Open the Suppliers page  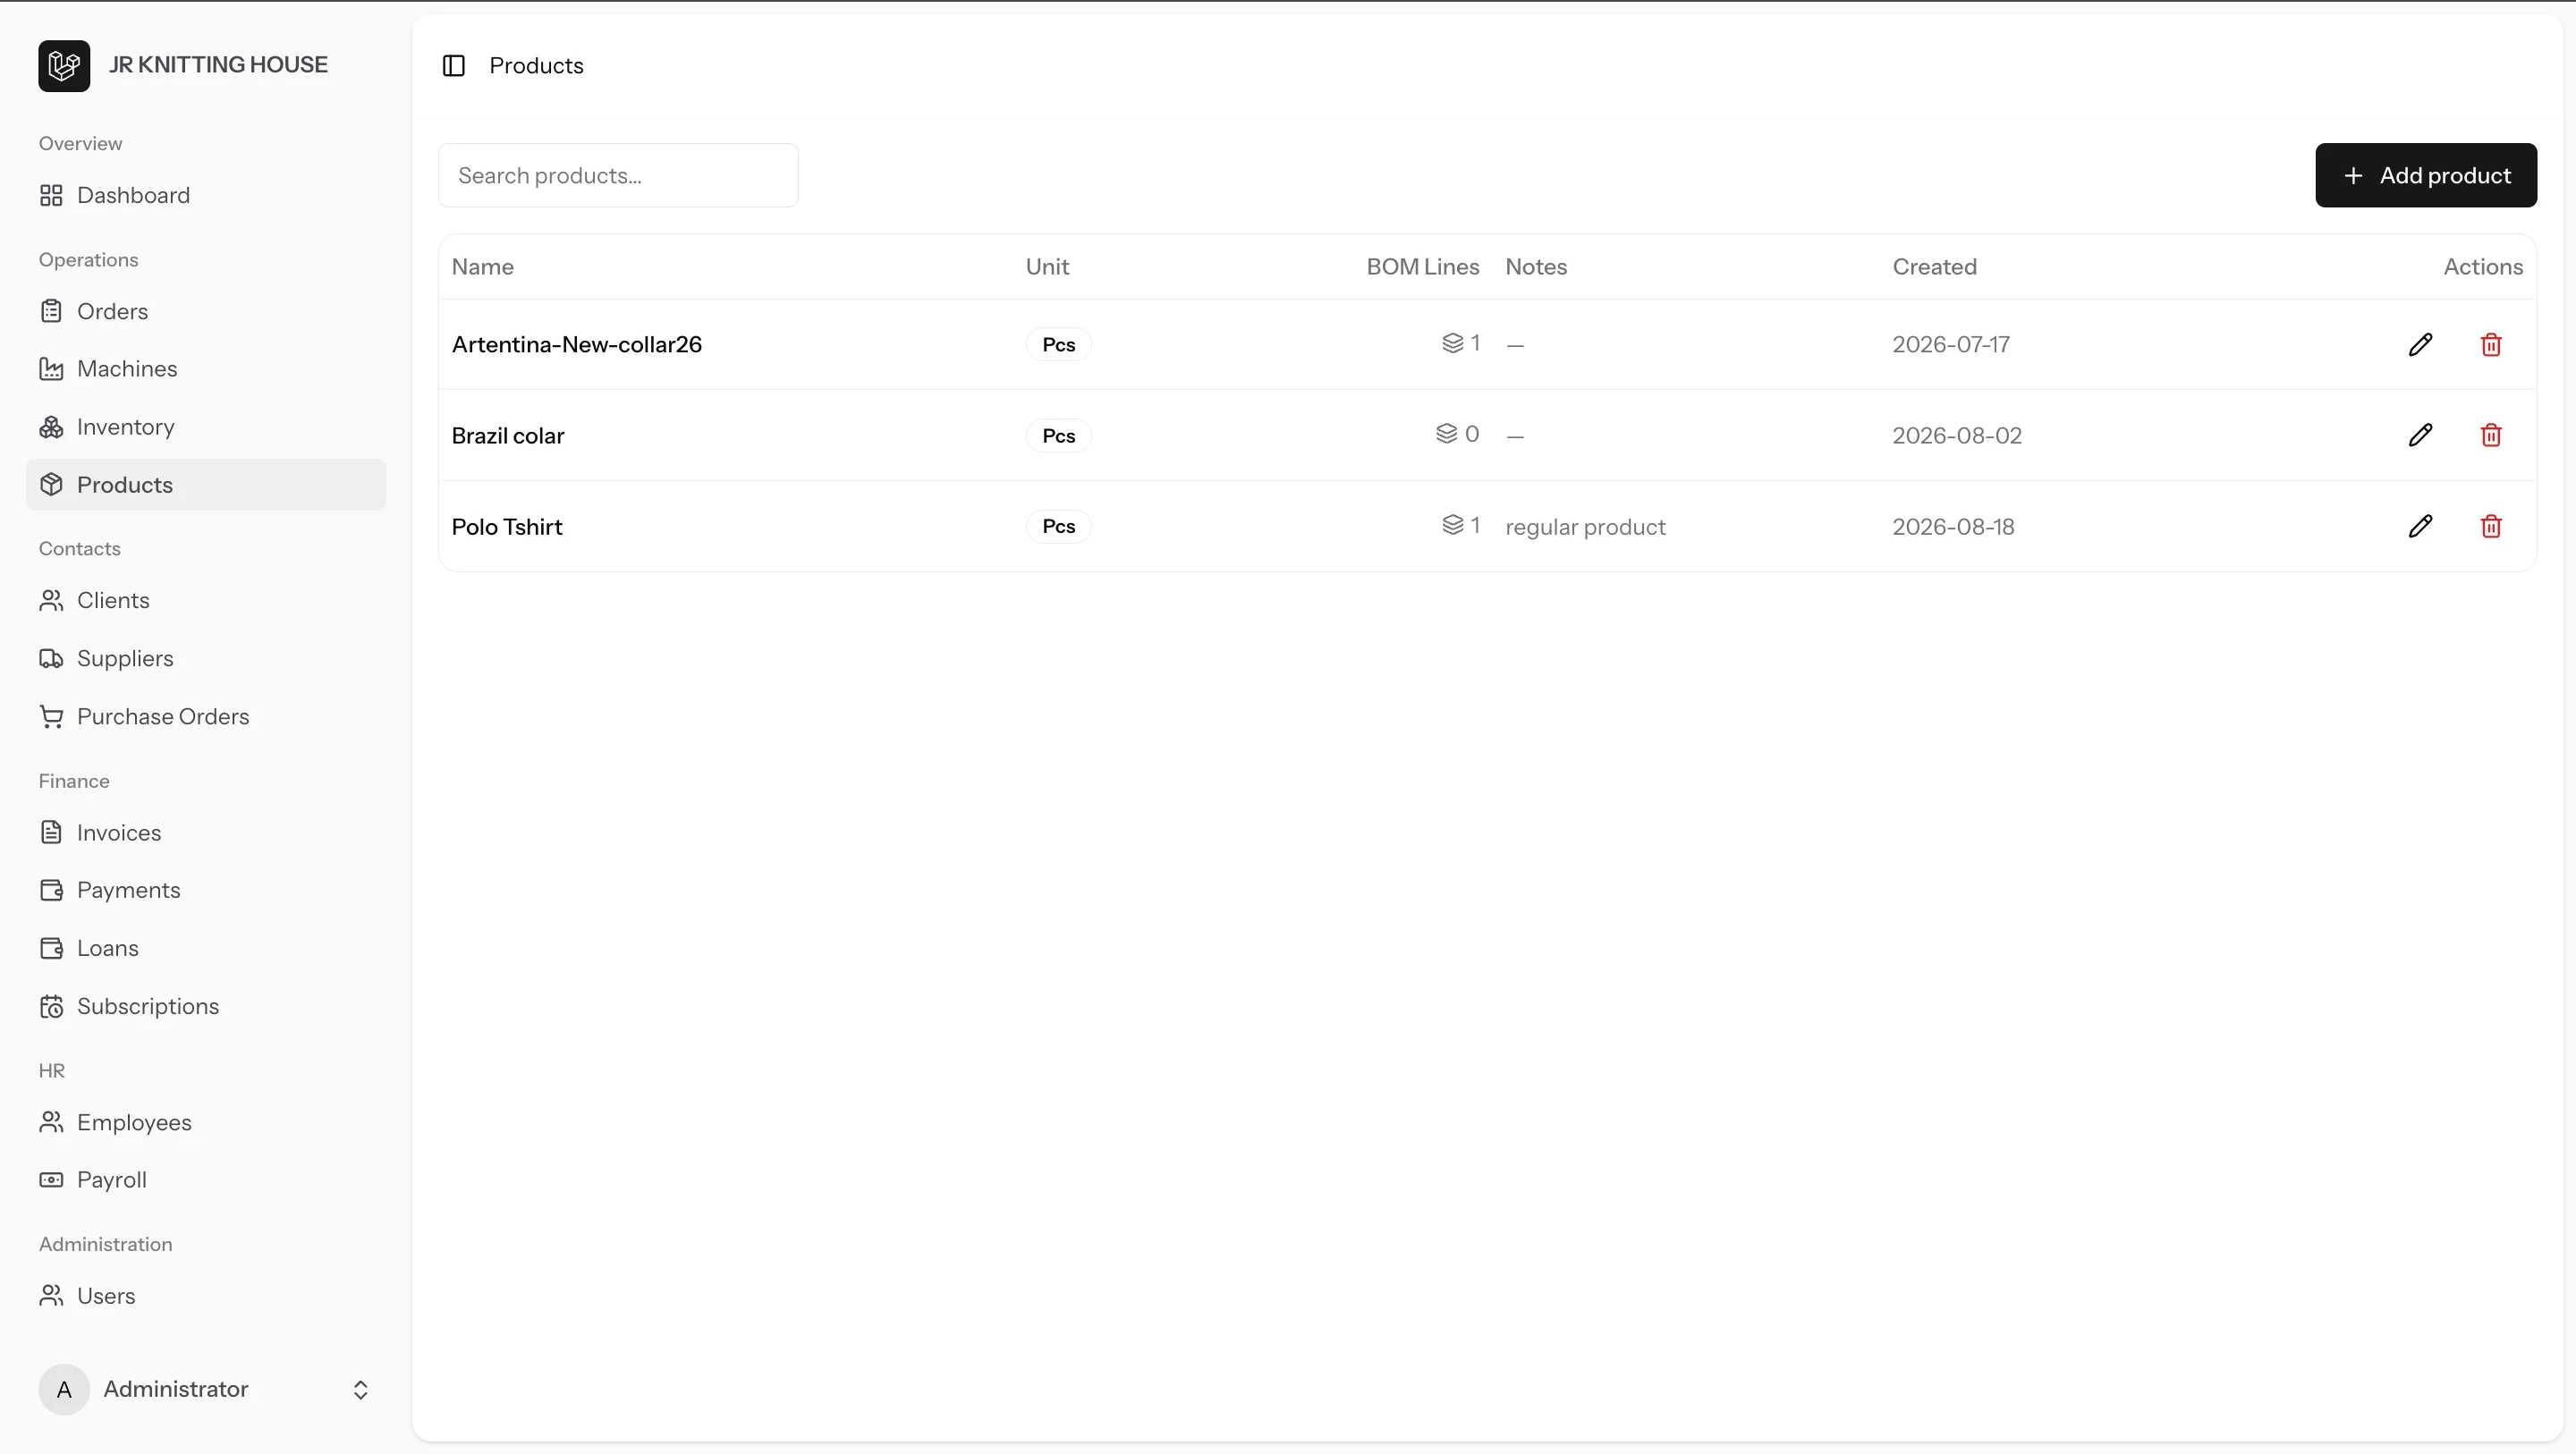point(206,658)
